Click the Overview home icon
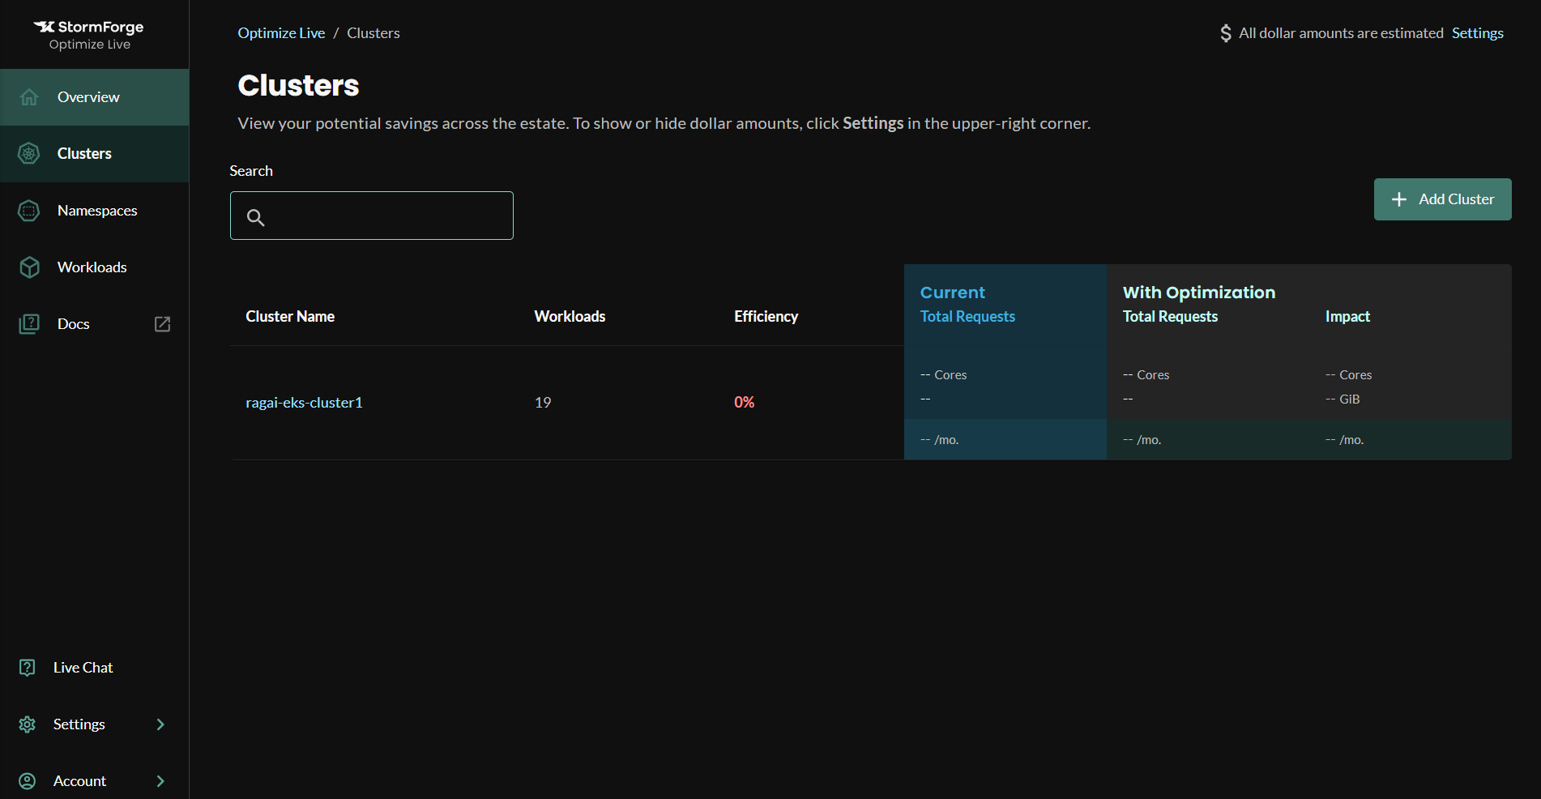Viewport: 1541px width, 799px height. [29, 97]
